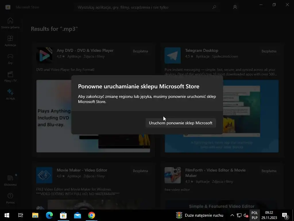
Task: Open Microsoft Edge from taskbar
Action: [49, 215]
